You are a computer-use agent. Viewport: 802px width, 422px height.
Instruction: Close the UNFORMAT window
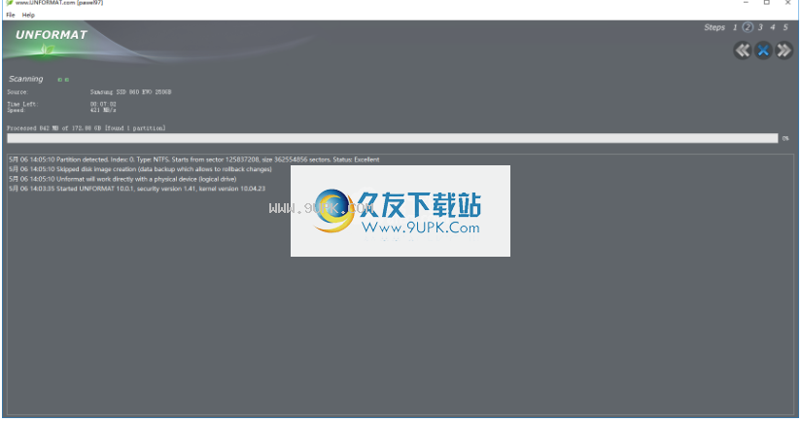coord(787,3)
